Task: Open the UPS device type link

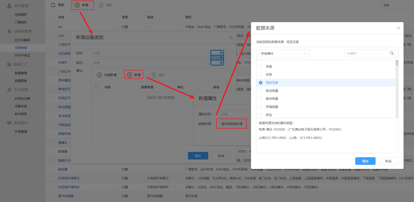Action: (x=61, y=36)
